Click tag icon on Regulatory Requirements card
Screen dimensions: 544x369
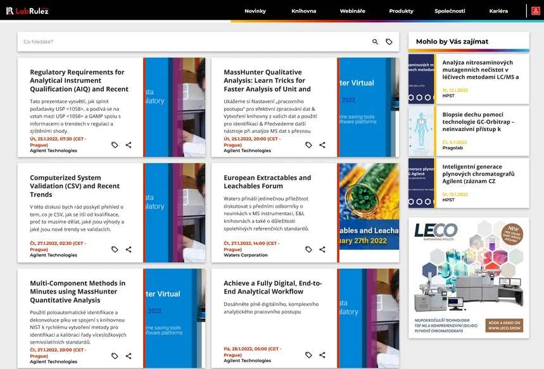pyautogui.click(x=115, y=145)
